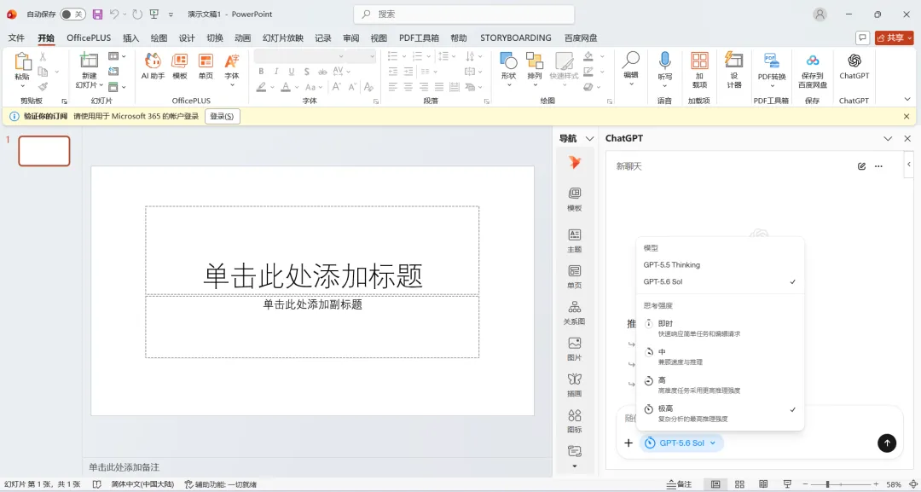Toggle the 自动保存 switch
The width and height of the screenshot is (921, 492).
[x=72, y=14]
